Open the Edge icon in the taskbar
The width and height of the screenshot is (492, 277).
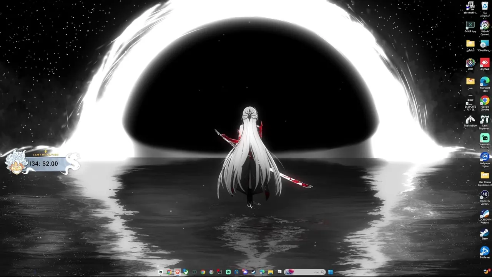(x=262, y=272)
